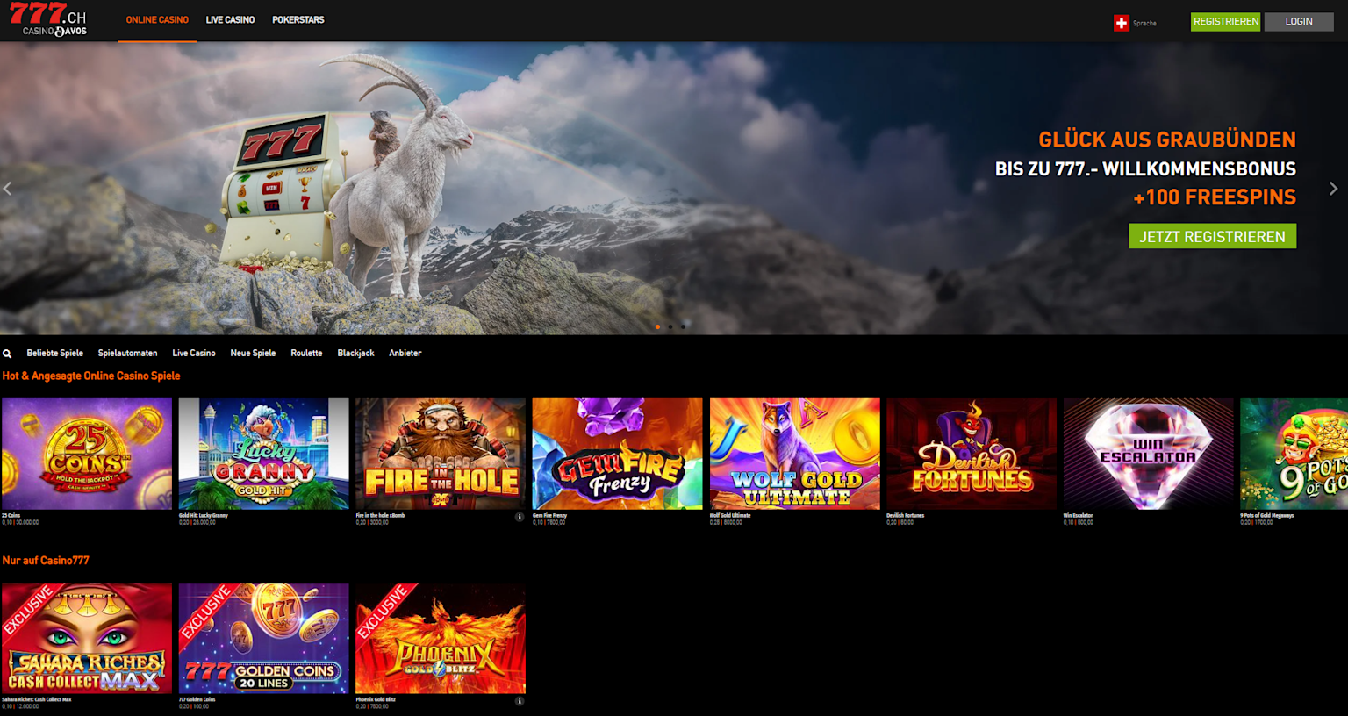Open info icon for Phoenix Gold Blitz
The height and width of the screenshot is (716, 1348).
[520, 701]
